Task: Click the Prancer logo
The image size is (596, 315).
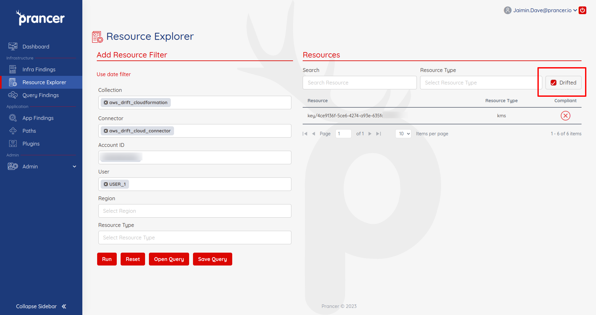Action: coord(41,18)
